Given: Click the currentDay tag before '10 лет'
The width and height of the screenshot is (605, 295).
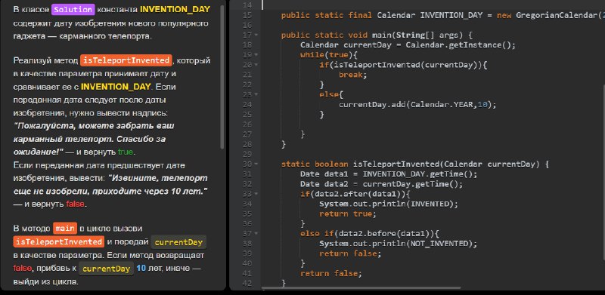Looking at the screenshot, I should [x=106, y=269].
